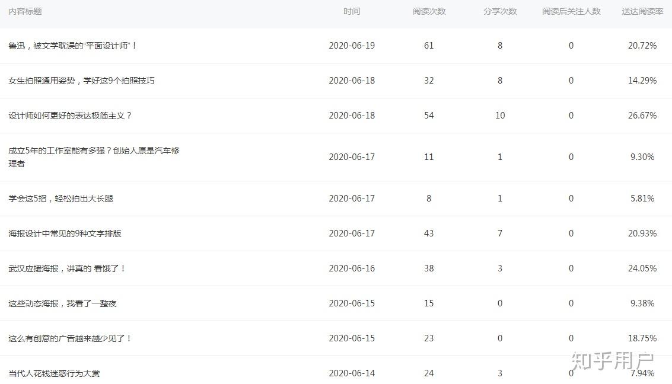672x384 pixels.
Task: Click the 知乎用户 watermark text
Action: (x=612, y=359)
